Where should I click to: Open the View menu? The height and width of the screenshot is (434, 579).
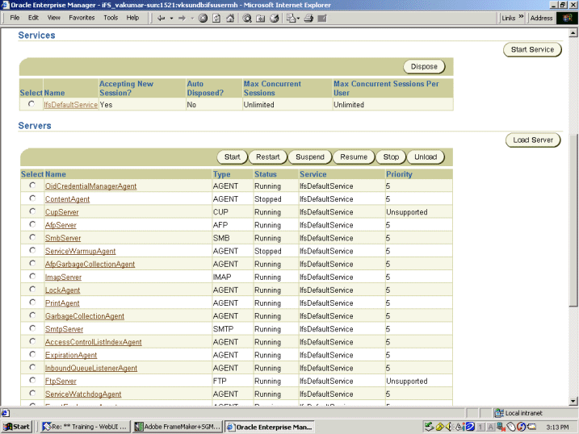(53, 18)
